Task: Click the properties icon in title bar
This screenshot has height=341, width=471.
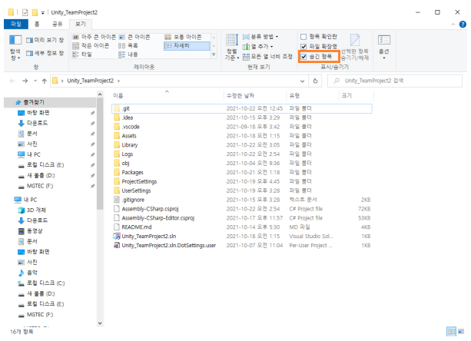Action: (25, 12)
